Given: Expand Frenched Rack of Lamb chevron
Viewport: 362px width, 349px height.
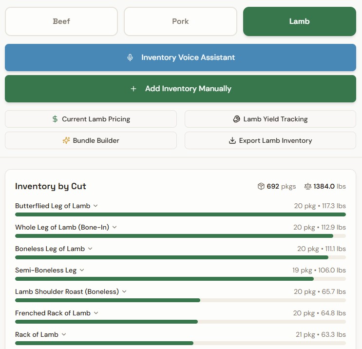Looking at the screenshot, I should click(x=96, y=313).
